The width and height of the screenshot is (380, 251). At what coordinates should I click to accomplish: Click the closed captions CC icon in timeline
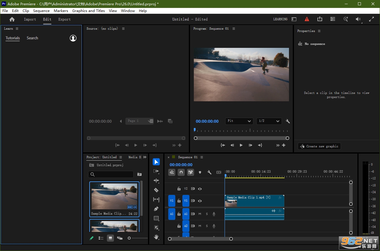[219, 172]
